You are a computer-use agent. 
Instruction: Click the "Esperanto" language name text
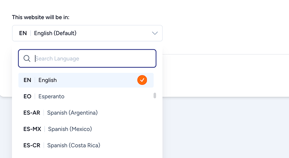(51, 96)
